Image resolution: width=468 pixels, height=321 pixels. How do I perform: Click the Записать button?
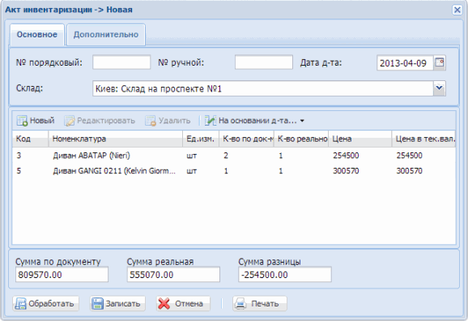117,304
